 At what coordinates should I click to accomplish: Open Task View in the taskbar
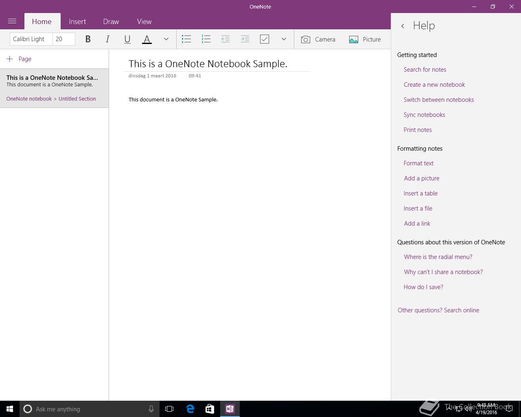pos(169,409)
